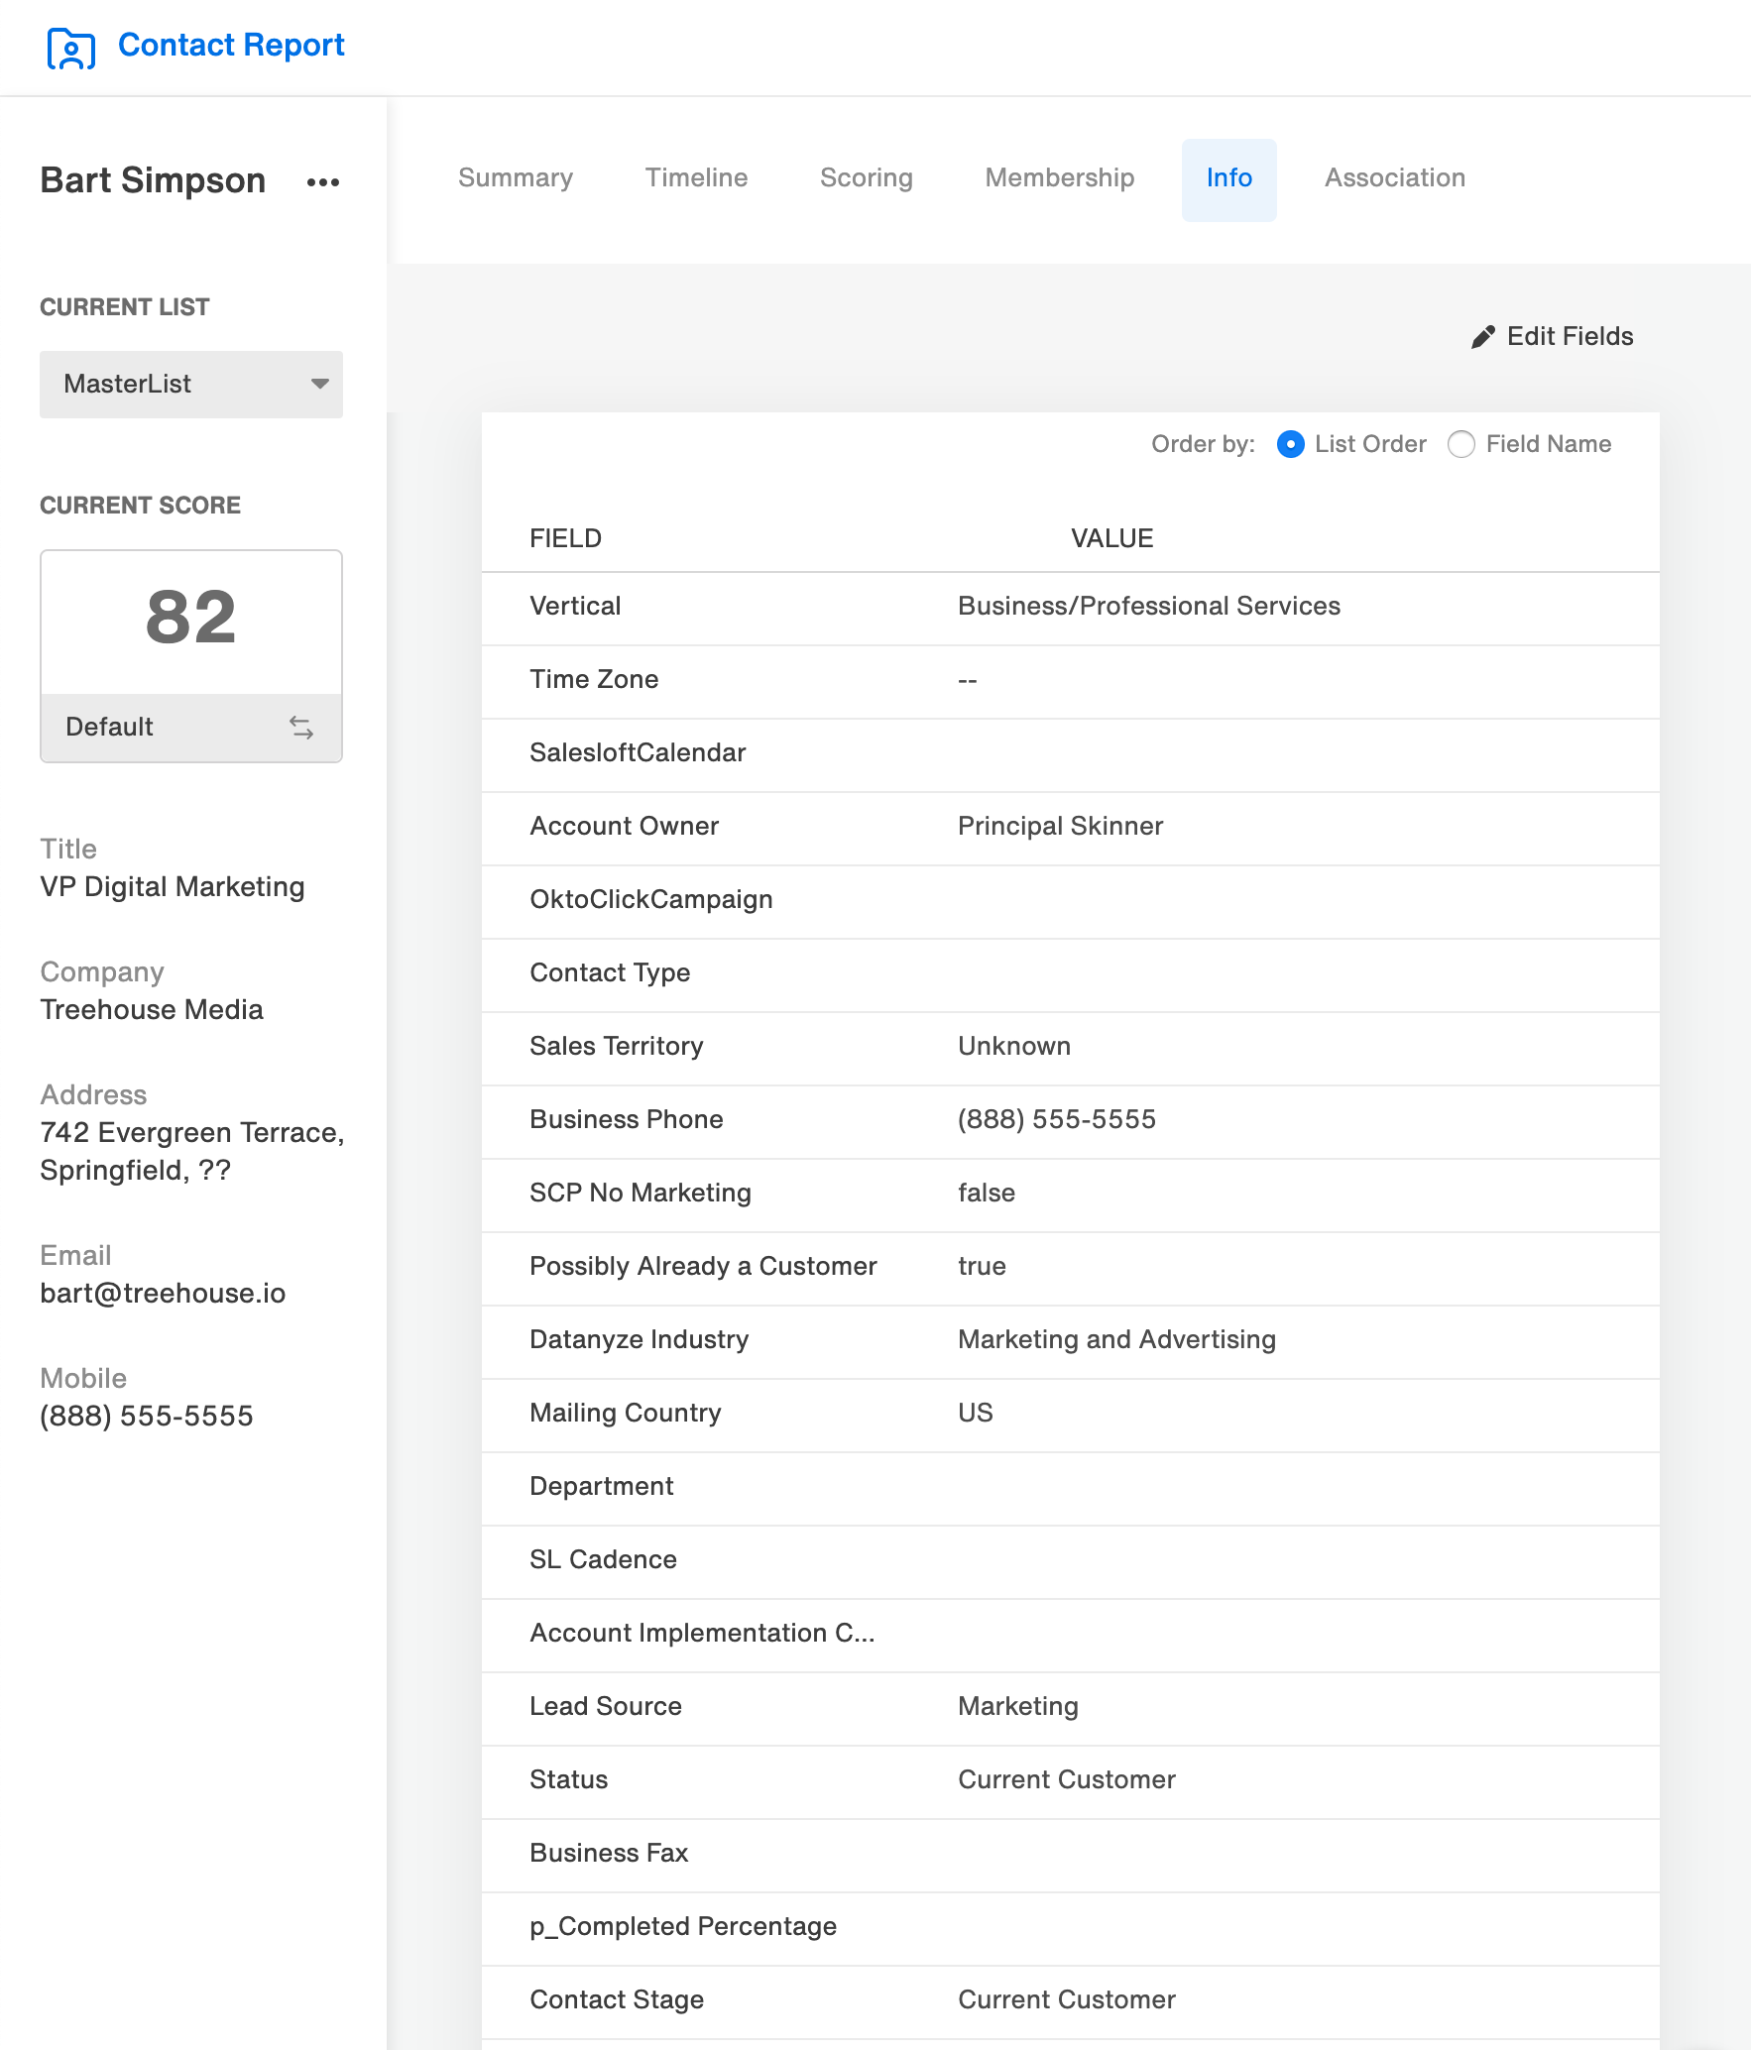Switch to the Association tab
Screen dimensions: 1751x2050
click(x=1394, y=178)
